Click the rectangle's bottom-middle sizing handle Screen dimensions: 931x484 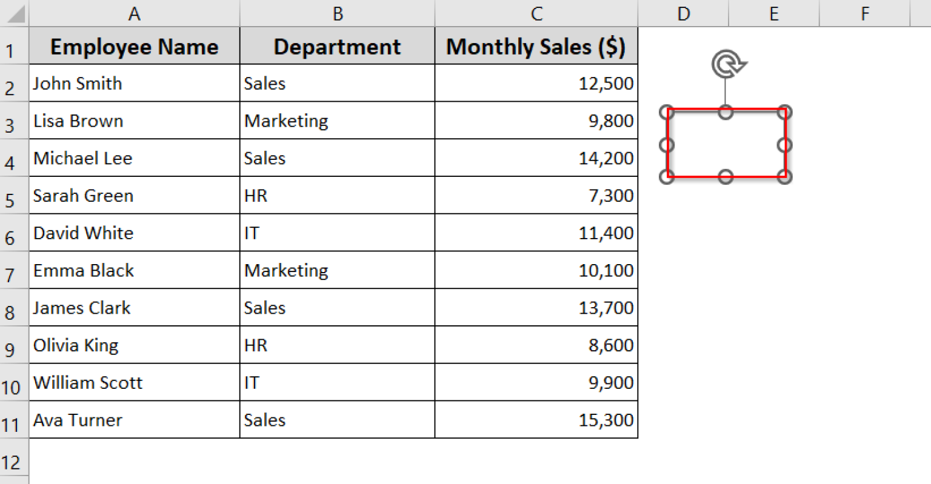pyautogui.click(x=726, y=177)
